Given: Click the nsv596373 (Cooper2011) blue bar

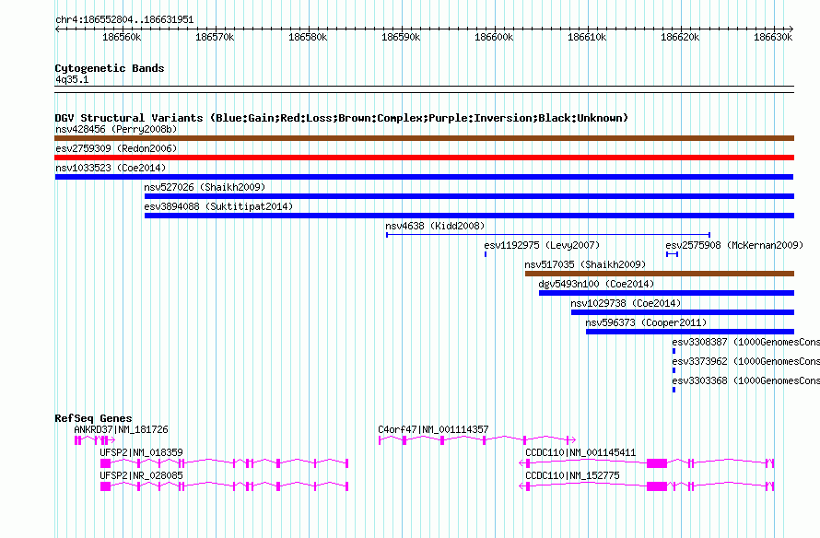Looking at the screenshot, I should [690, 332].
